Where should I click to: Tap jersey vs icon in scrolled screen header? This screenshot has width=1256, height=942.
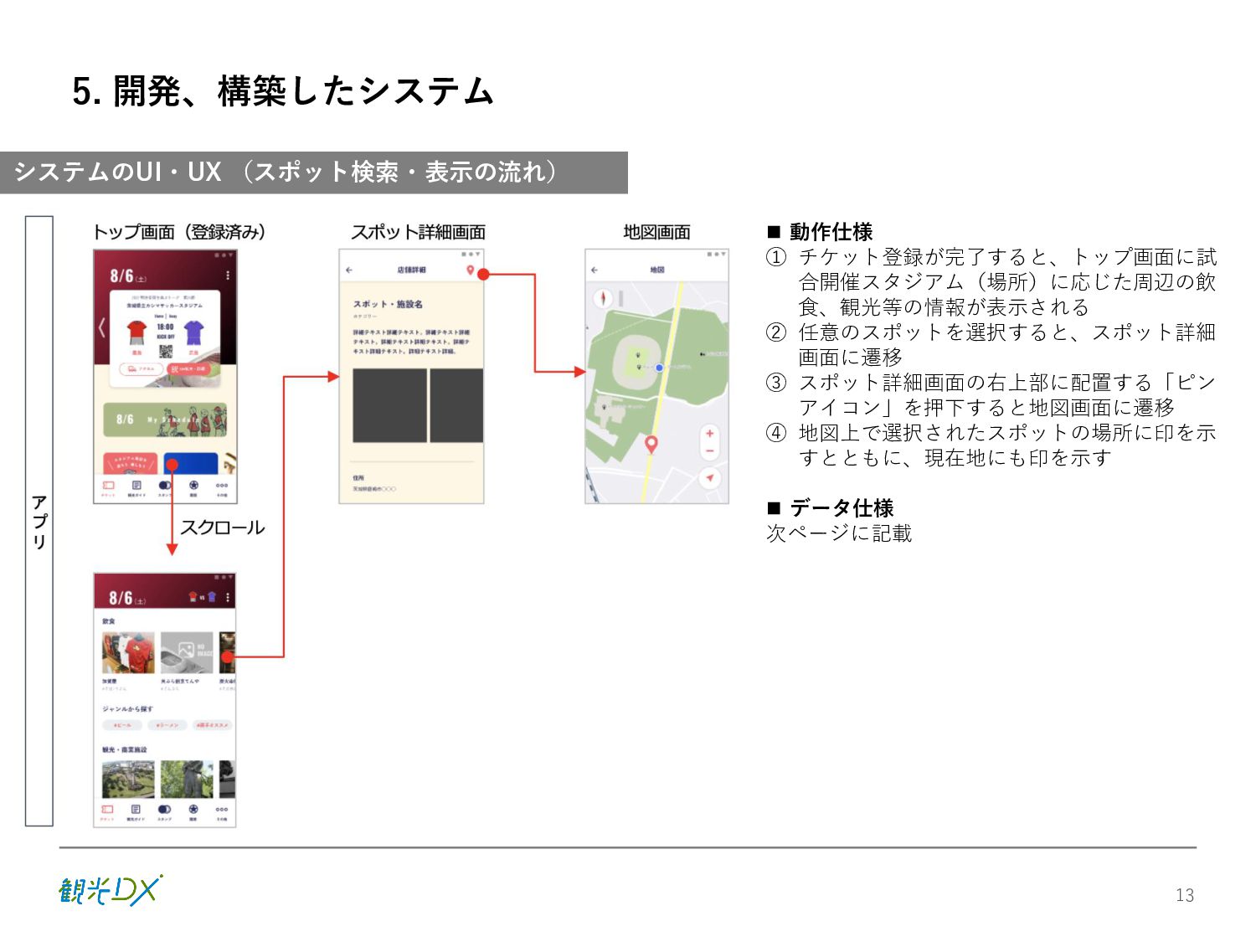(x=202, y=597)
